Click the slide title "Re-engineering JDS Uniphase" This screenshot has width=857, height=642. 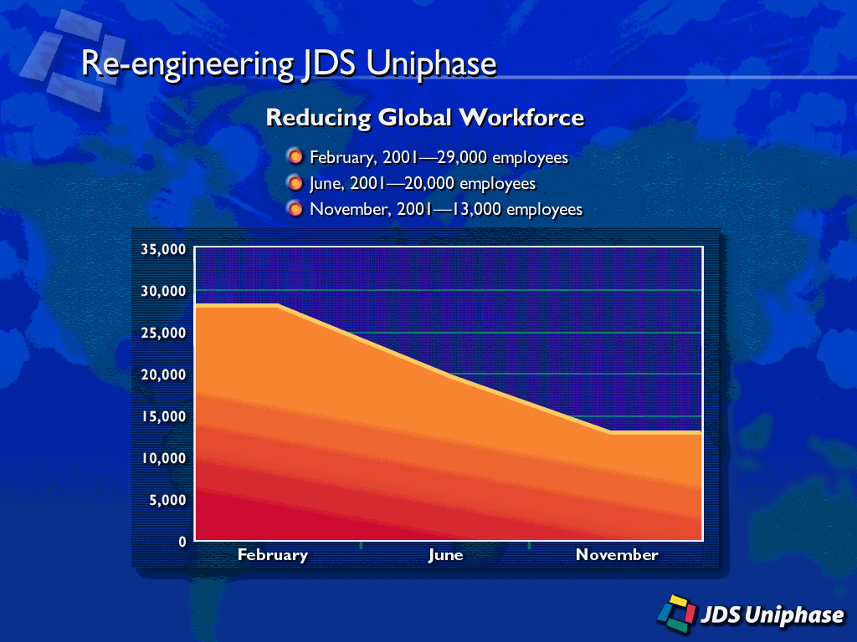(x=289, y=64)
